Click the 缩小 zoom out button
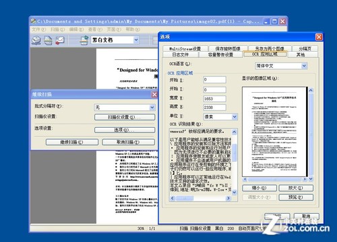The width and height of the screenshot is (337, 242). (259, 188)
